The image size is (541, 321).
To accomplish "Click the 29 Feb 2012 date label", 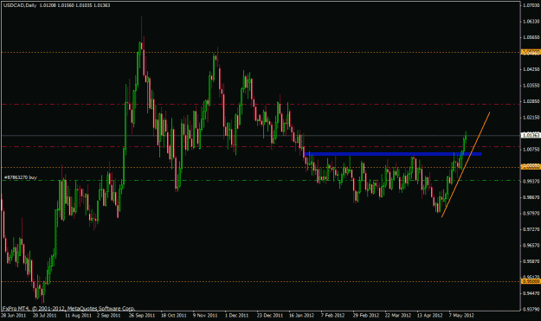I will 366,316.
